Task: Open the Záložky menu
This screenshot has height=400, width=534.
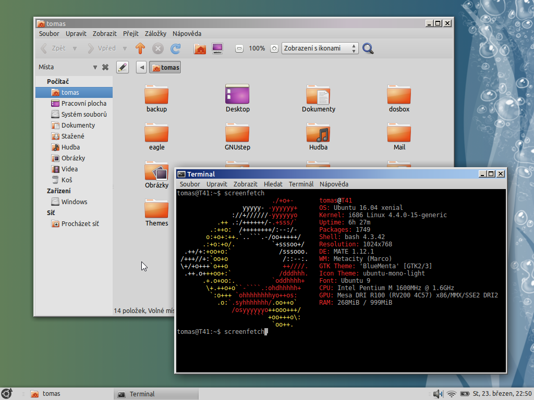Action: (x=155, y=34)
